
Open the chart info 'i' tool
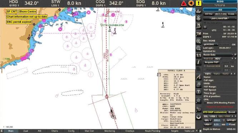coord(199,62)
